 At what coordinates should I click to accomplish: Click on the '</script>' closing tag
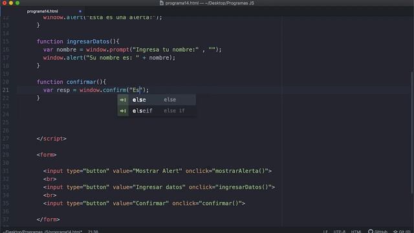(x=52, y=139)
